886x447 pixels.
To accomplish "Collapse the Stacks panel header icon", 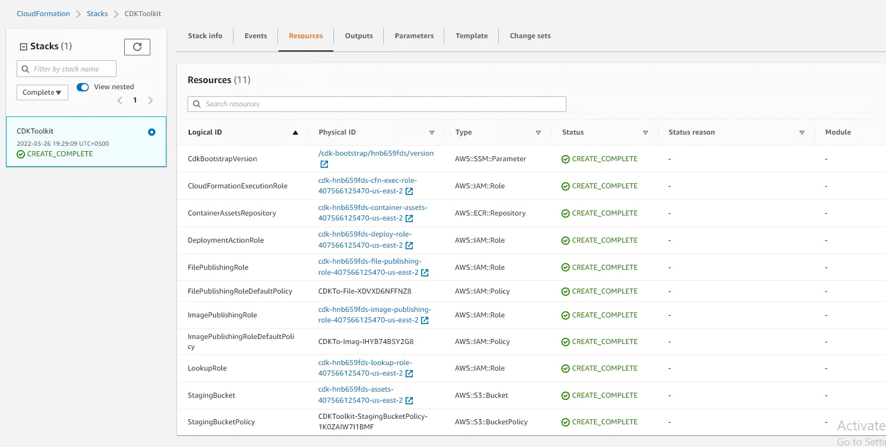I will point(23,47).
